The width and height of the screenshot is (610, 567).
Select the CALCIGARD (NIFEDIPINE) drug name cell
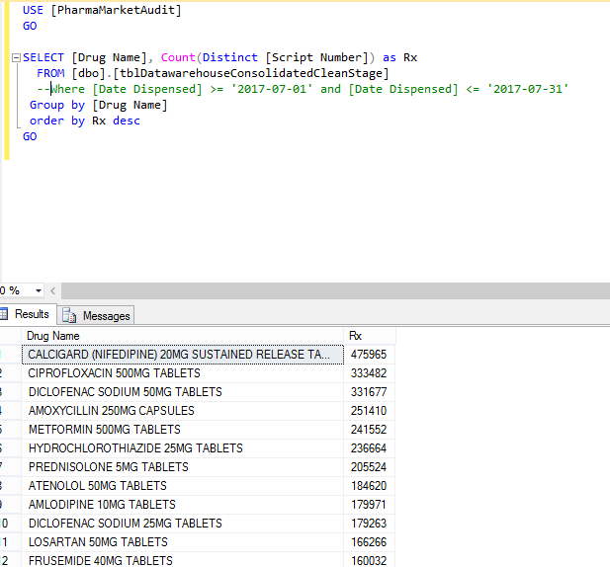[x=183, y=355]
